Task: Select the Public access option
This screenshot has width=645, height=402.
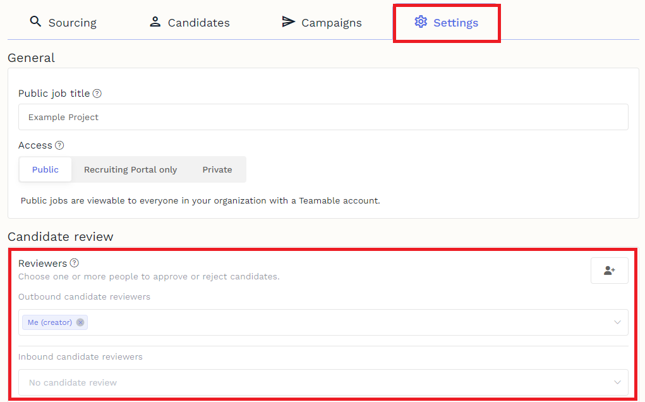Action: point(45,169)
